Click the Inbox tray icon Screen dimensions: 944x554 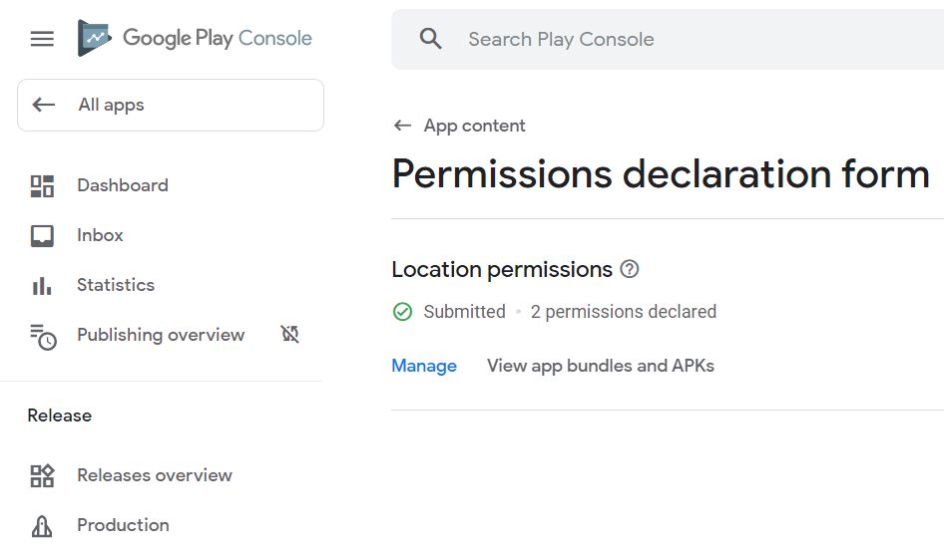coord(42,235)
